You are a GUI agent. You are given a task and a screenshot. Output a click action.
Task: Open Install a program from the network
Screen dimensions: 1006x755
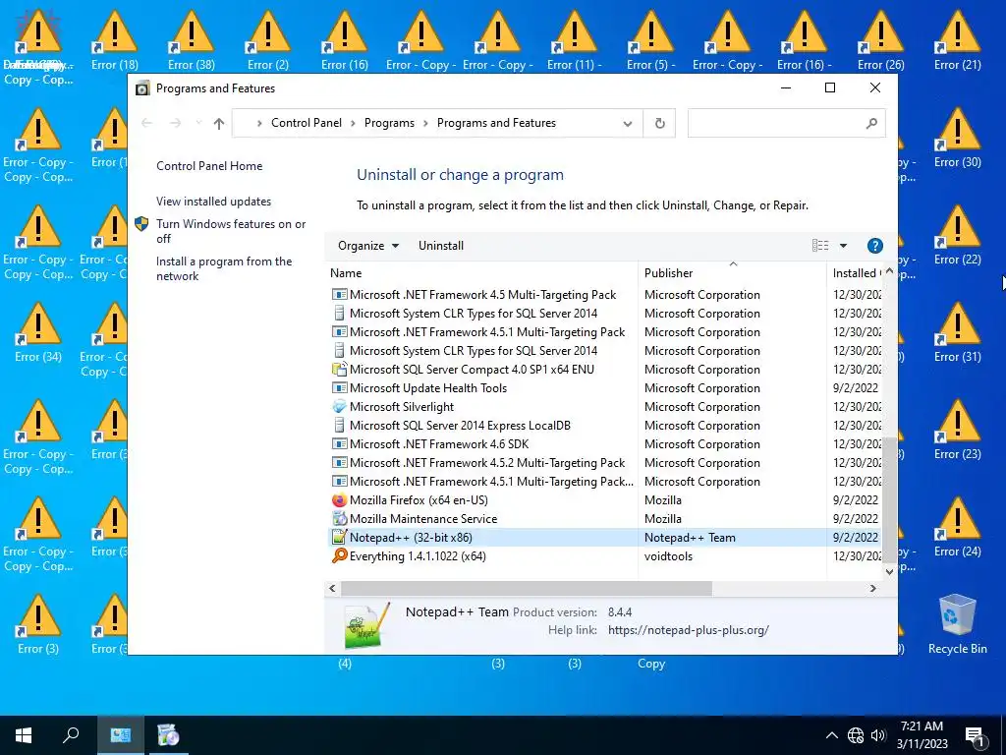click(224, 269)
